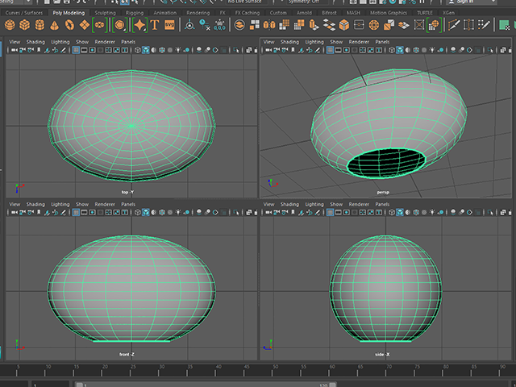Viewport: 516px width, 387px height.
Task: Select the Insert Edge Loop tool
Action: [468, 25]
